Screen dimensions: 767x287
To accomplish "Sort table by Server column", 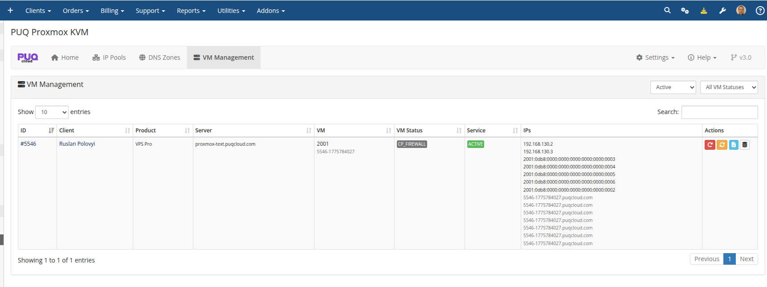I will (x=253, y=131).
